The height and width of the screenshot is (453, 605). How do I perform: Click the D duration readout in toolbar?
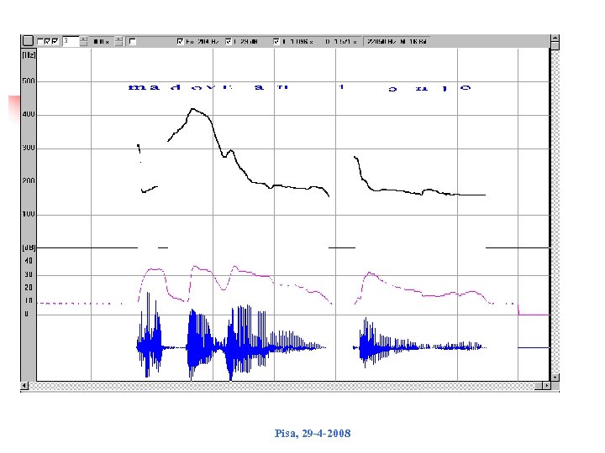click(341, 41)
